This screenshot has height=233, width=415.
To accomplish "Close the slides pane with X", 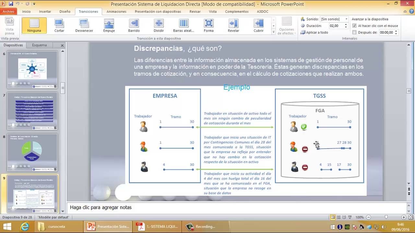I will (x=62, y=45).
